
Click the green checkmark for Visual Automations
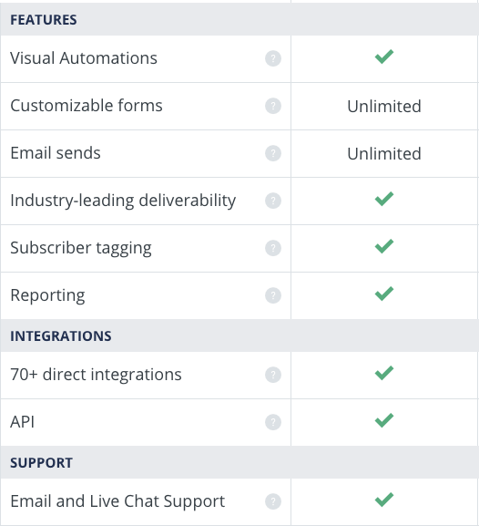point(384,57)
